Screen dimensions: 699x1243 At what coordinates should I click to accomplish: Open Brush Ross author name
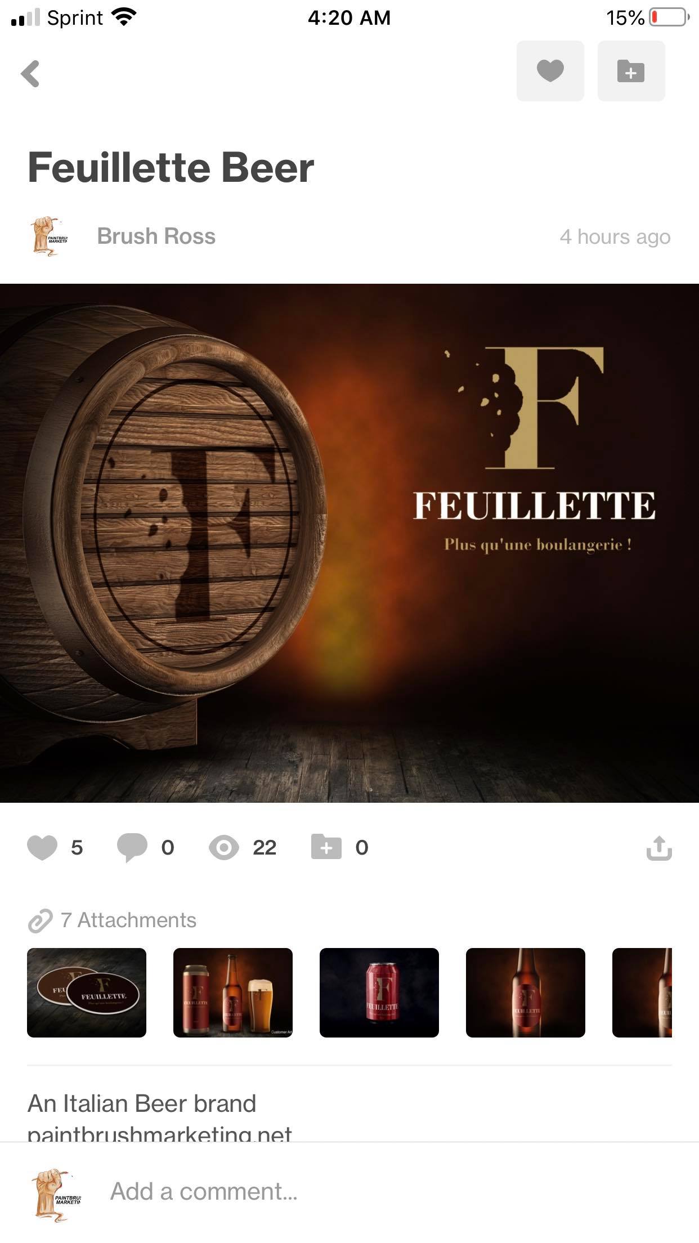coord(156,236)
